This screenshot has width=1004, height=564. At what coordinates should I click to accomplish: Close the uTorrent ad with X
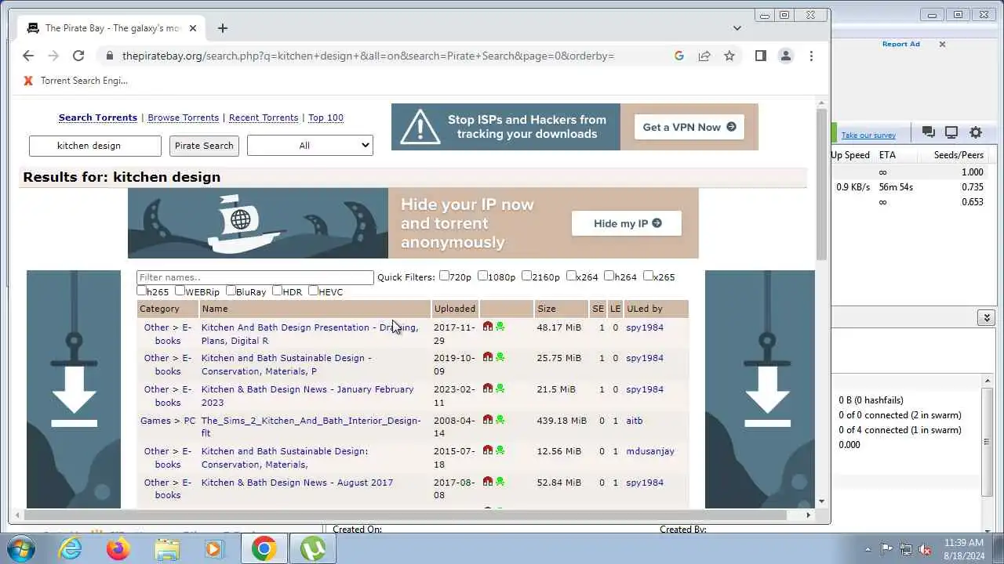pyautogui.click(x=942, y=45)
